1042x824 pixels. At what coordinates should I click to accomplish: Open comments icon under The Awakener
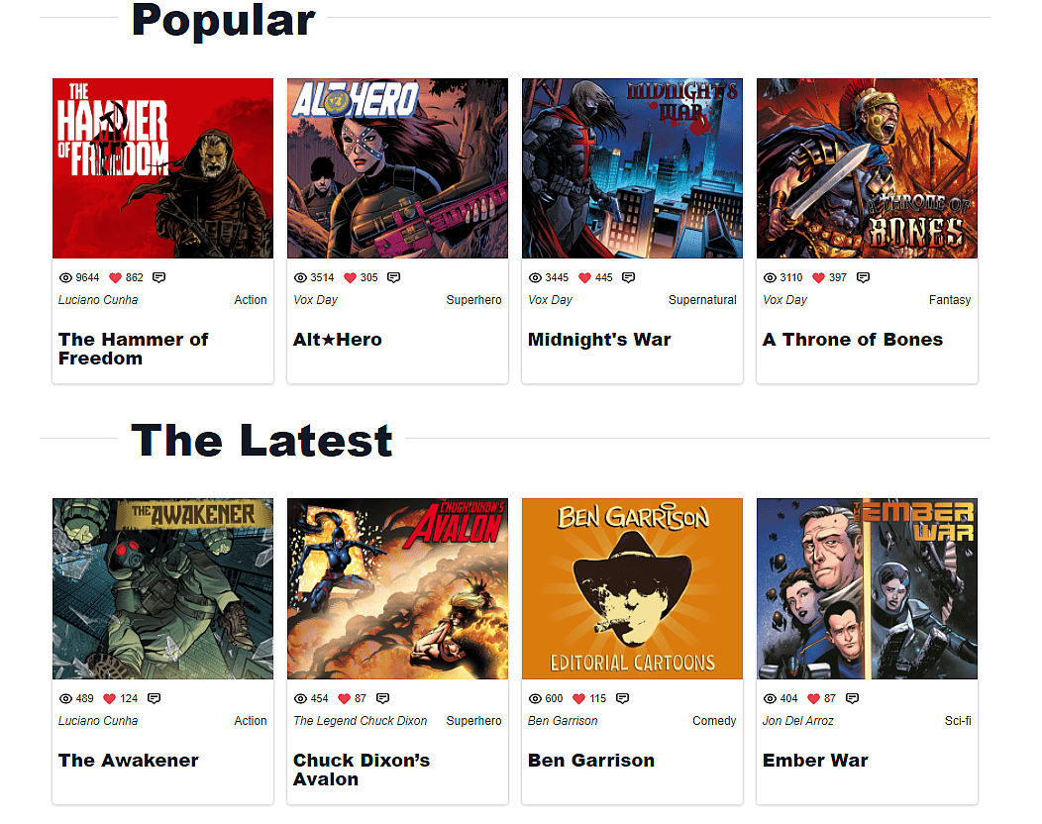click(x=155, y=698)
